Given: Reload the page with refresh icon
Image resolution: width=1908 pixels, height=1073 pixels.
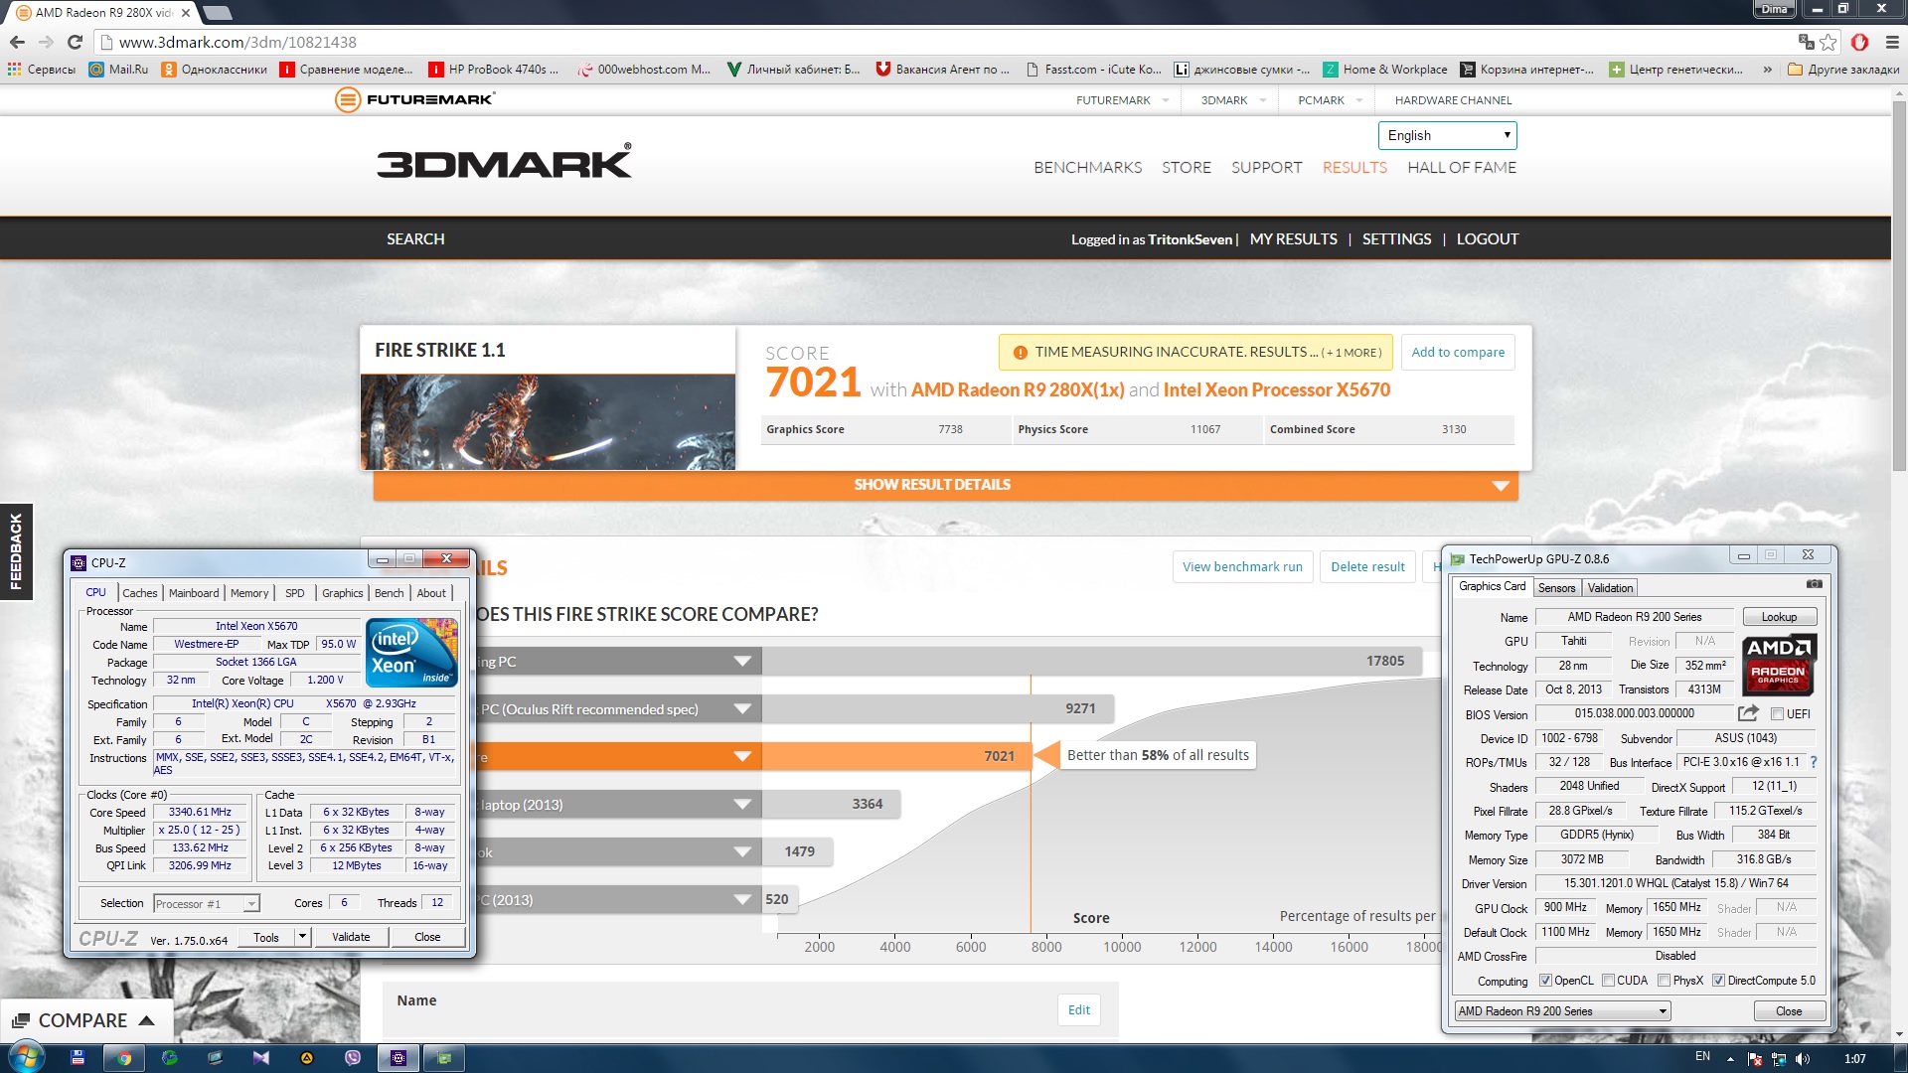Looking at the screenshot, I should 75,42.
